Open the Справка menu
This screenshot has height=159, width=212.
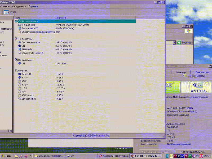click(33, 6)
